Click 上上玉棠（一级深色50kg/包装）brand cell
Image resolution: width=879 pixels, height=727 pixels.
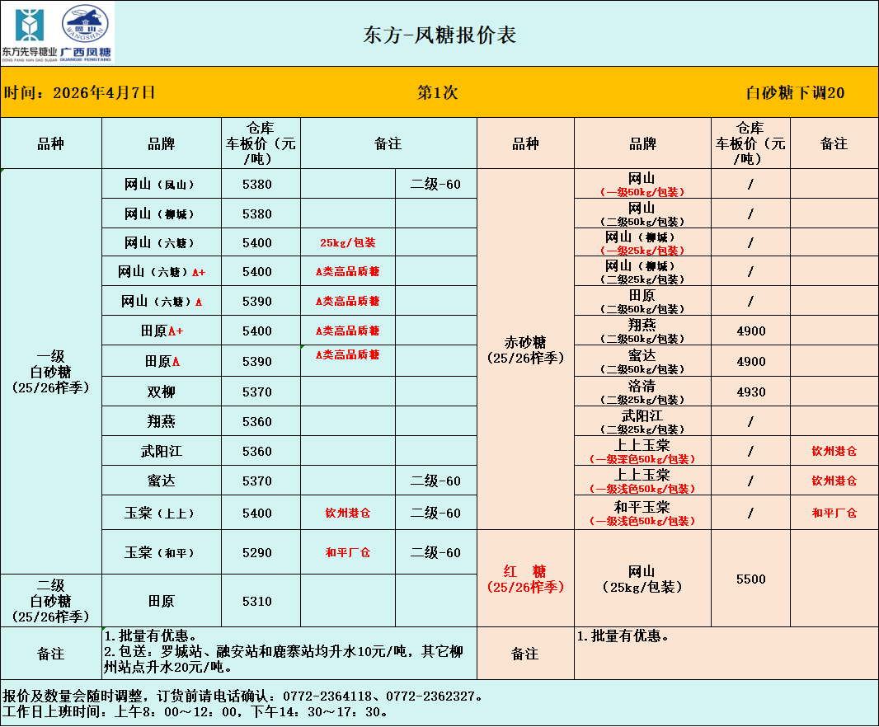642,451
